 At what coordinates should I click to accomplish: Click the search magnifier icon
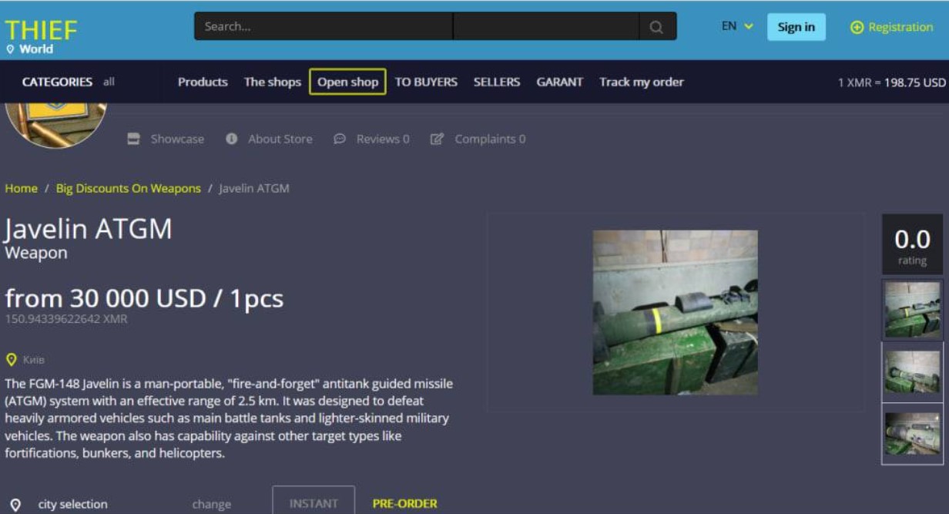[x=656, y=27]
